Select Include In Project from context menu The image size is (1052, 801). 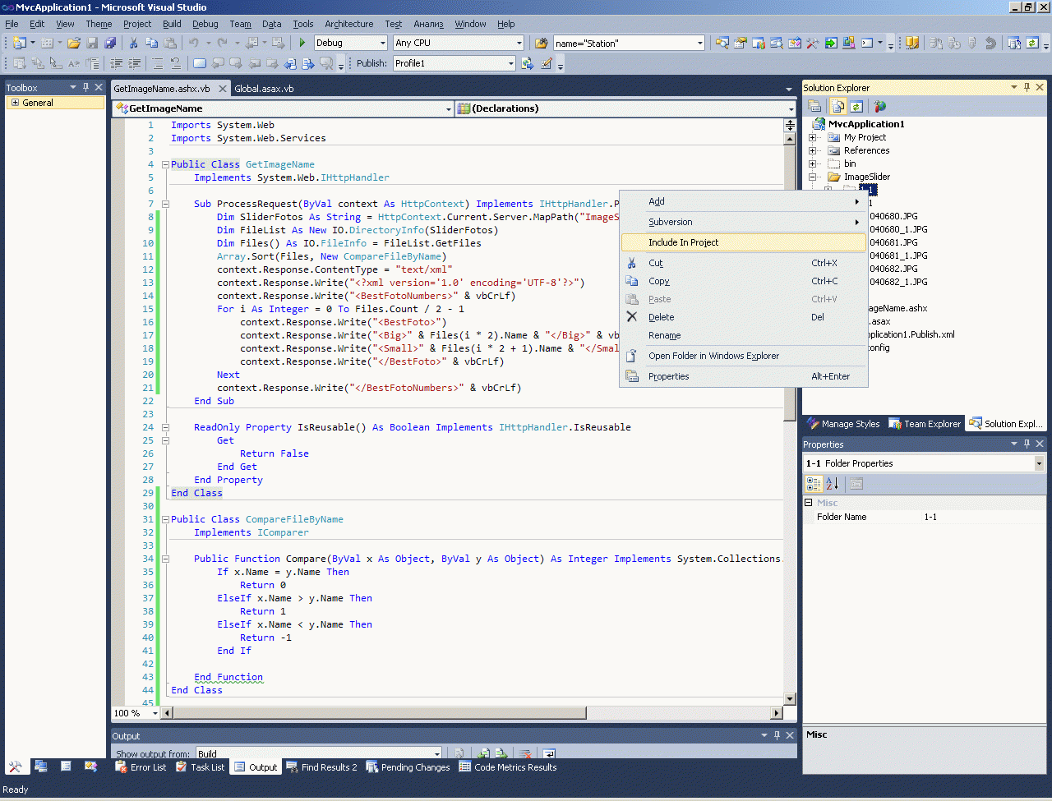point(683,242)
